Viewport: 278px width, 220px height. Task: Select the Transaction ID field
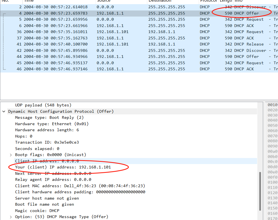(x=47, y=142)
